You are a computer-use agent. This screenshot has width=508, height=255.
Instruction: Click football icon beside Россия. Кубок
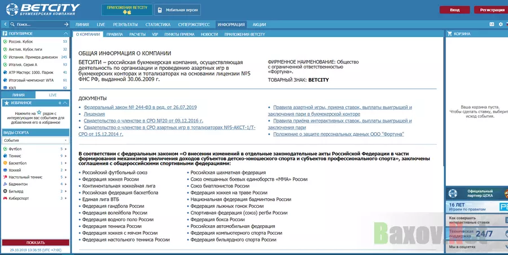5,42
